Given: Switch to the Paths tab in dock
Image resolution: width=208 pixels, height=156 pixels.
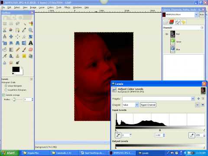Looking at the screenshot, I should point(178,22).
